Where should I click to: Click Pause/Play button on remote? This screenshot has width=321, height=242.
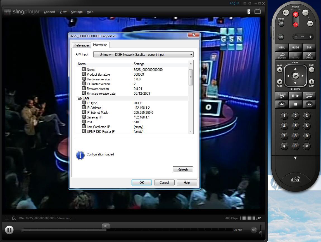[x=295, y=96]
